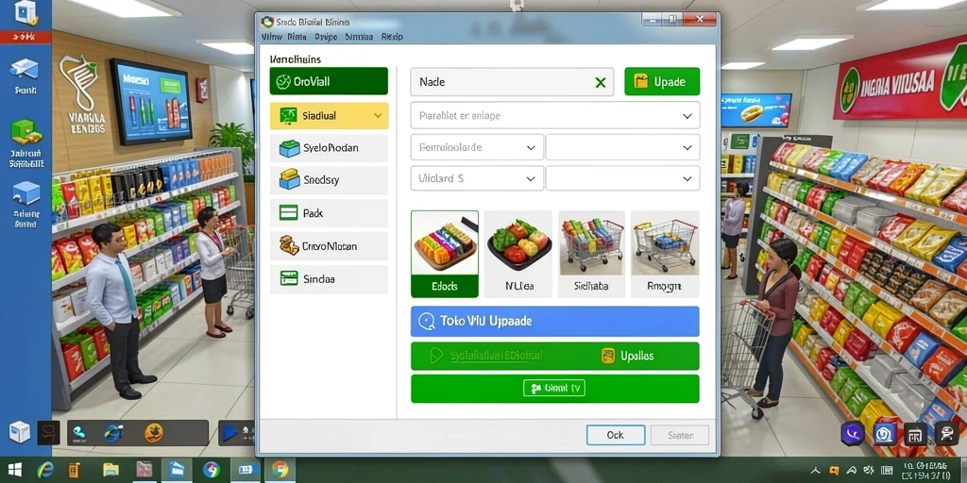Viewport: 967px width, 483px height.
Task: Expand the Uliolard S combo box
Action: (477, 178)
